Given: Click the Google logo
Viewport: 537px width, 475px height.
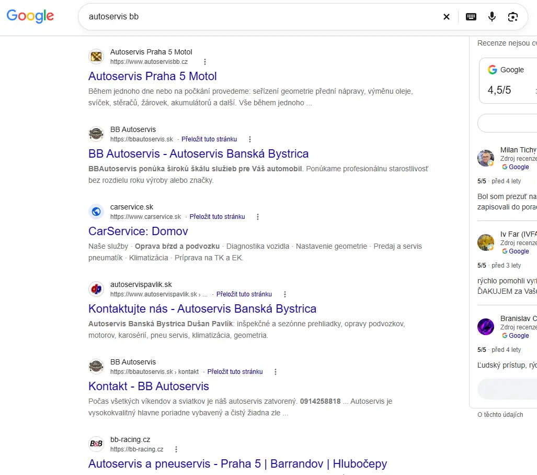Looking at the screenshot, I should click(x=30, y=16).
